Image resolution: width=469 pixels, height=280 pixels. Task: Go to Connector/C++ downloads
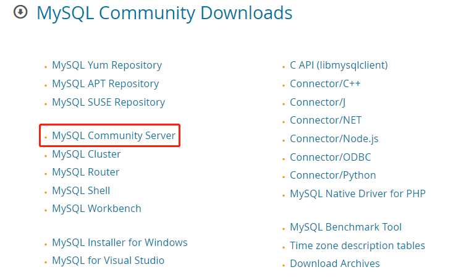[325, 84]
